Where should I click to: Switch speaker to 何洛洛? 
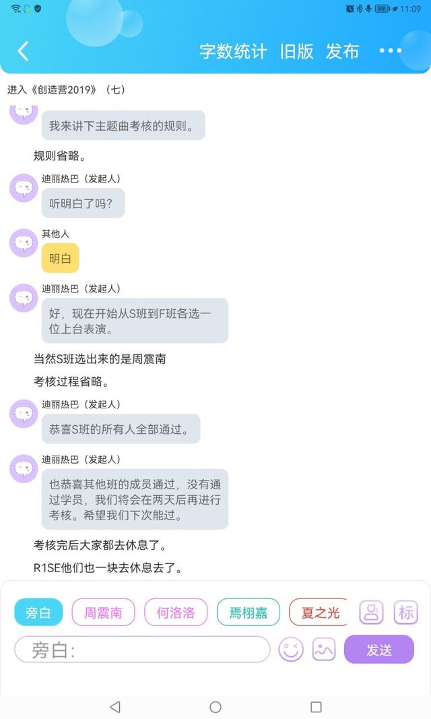point(176,613)
